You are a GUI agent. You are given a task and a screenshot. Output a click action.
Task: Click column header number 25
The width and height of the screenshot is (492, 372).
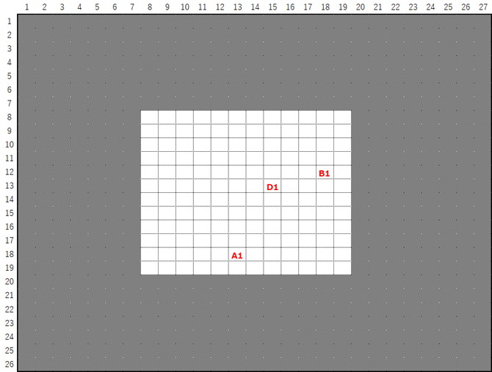(448, 7)
